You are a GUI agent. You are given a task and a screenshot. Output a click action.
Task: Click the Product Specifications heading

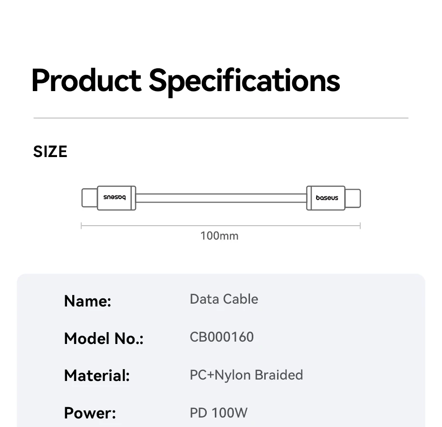pyautogui.click(x=186, y=80)
